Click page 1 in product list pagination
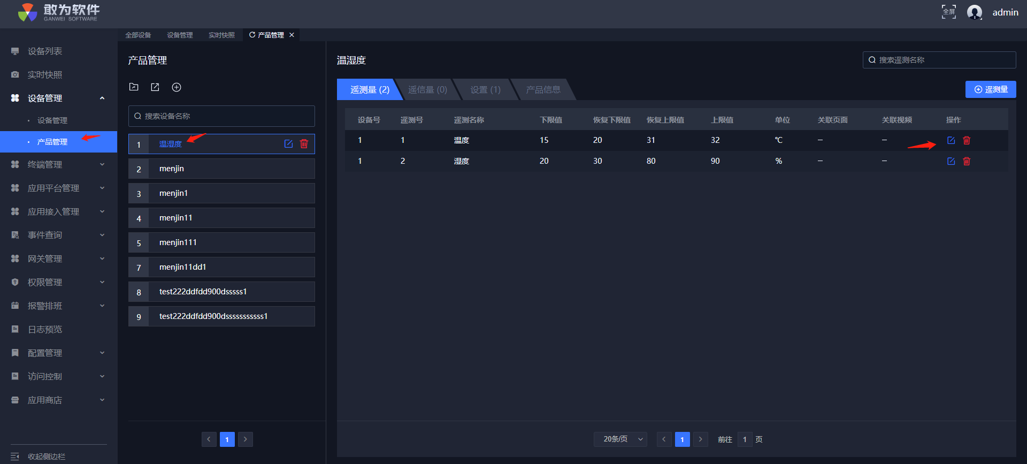Viewport: 1027px width, 464px height. 227,439
